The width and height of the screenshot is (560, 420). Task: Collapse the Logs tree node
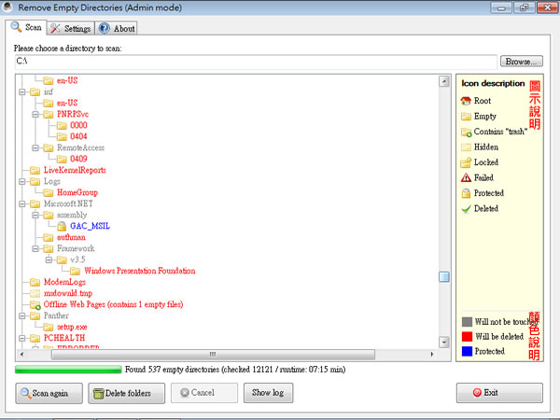22,182
